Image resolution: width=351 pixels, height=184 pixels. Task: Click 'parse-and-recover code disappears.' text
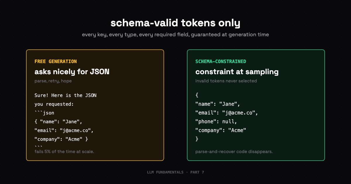[x=234, y=152]
